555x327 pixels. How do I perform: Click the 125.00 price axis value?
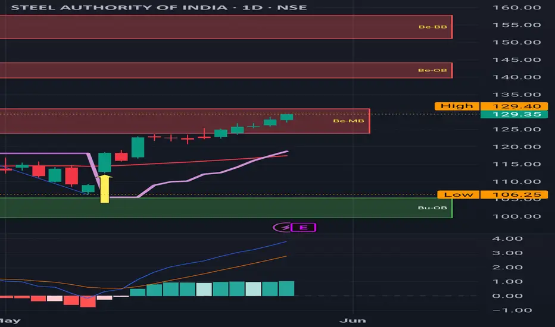click(x=516, y=130)
